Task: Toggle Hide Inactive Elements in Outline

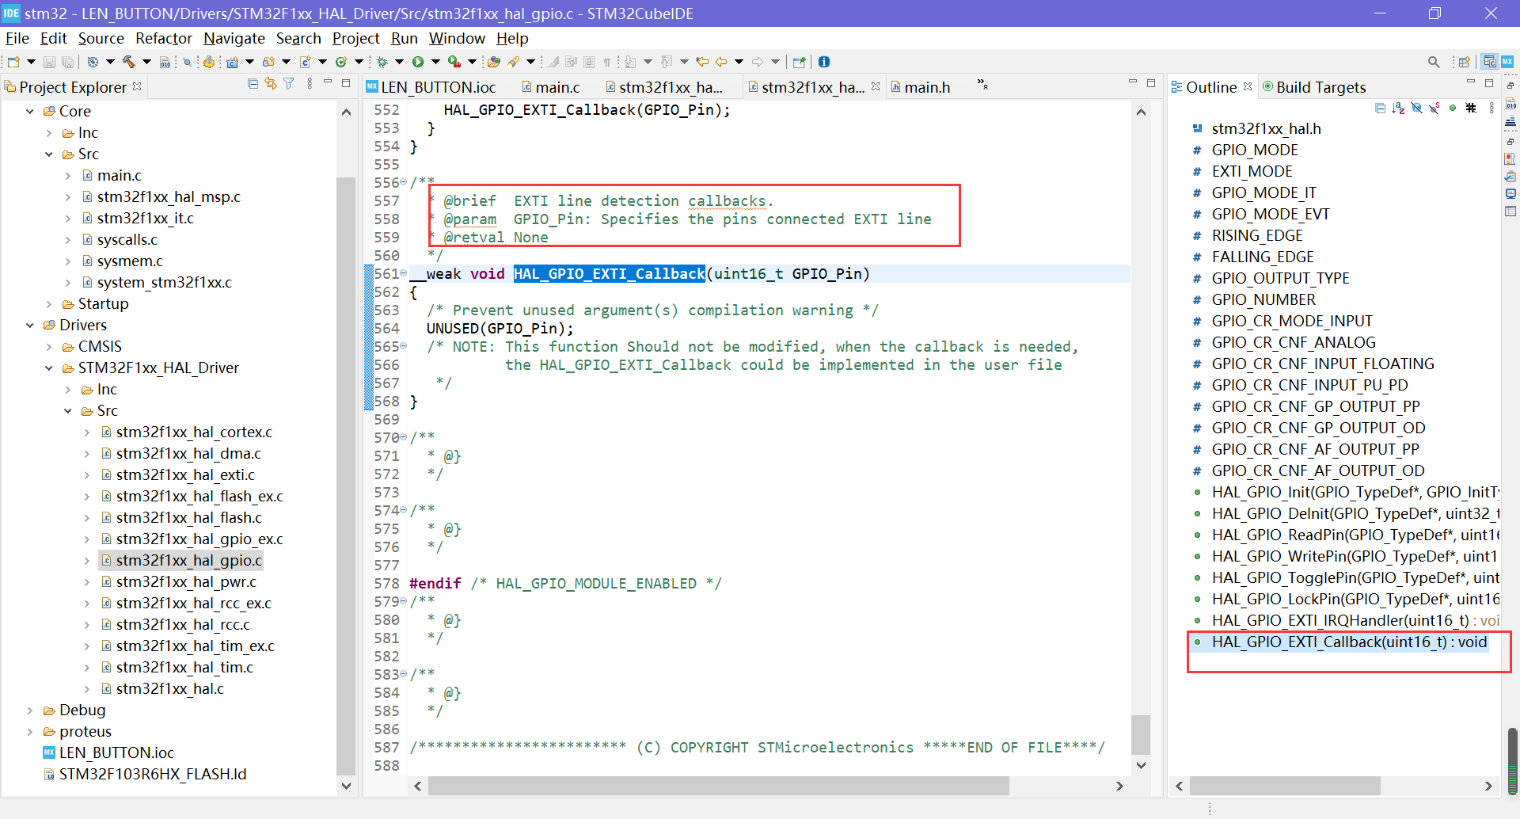Action: click(x=1471, y=109)
